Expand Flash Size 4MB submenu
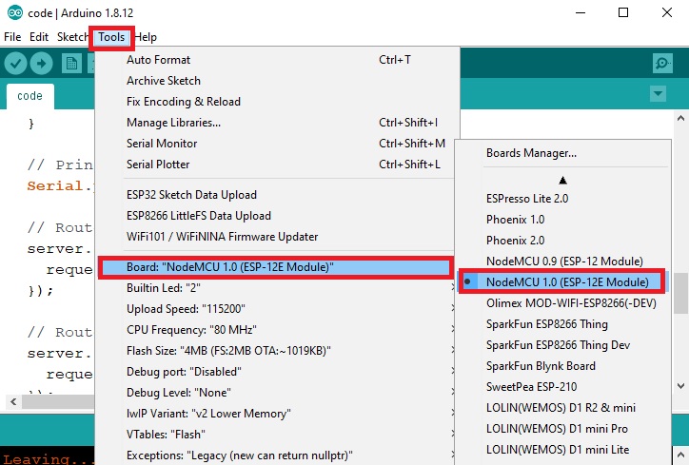 (x=277, y=351)
